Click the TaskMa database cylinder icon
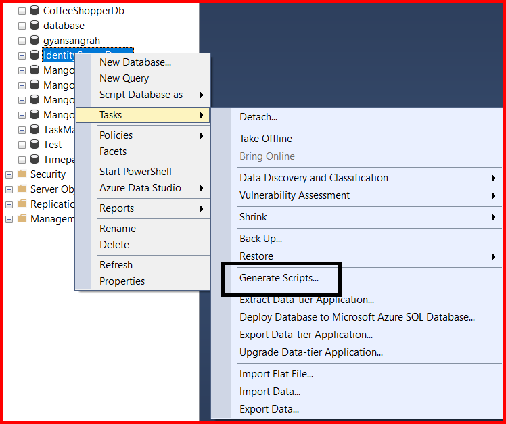This screenshot has height=424, width=506. 34,130
